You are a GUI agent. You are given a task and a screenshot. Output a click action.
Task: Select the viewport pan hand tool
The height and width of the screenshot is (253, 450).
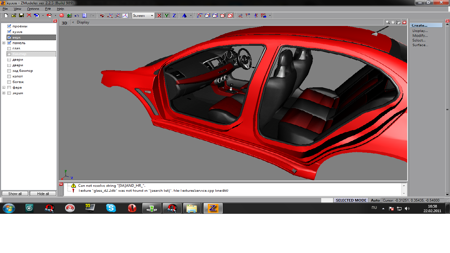(x=393, y=22)
